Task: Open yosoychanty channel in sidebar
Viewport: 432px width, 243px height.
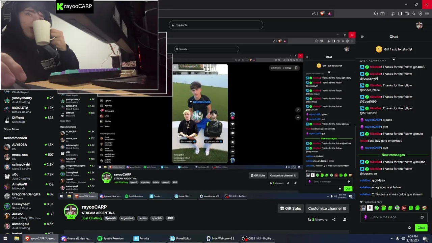Action: click(x=29, y=100)
